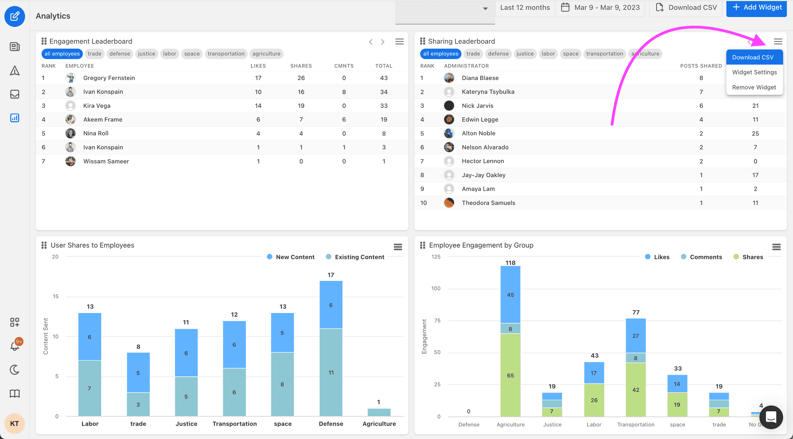
Task: Open the inbox sidebar icon
Action: tap(15, 94)
